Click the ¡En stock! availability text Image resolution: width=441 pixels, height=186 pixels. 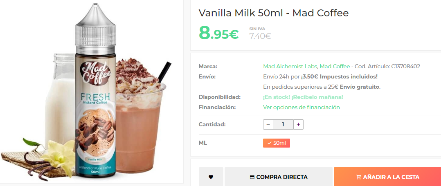[x=303, y=97]
